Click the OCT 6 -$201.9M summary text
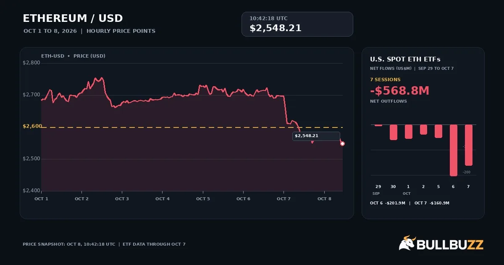This screenshot has width=504, height=265. point(388,203)
